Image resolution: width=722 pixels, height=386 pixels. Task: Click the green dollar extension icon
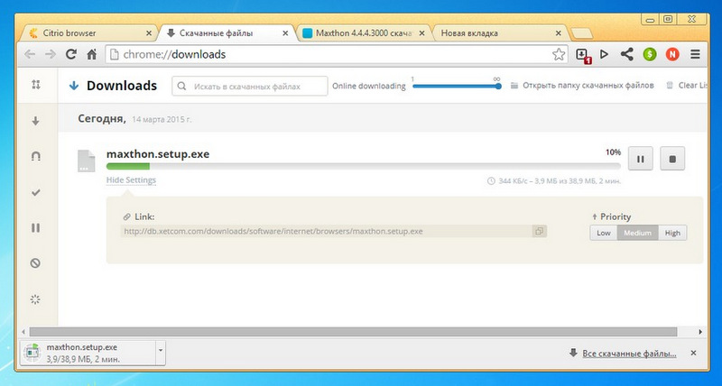pos(649,54)
